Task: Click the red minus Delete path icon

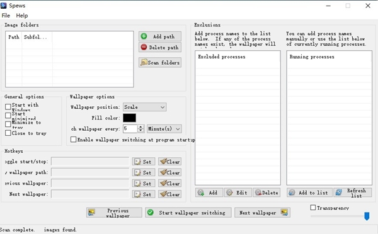Action: [144, 47]
